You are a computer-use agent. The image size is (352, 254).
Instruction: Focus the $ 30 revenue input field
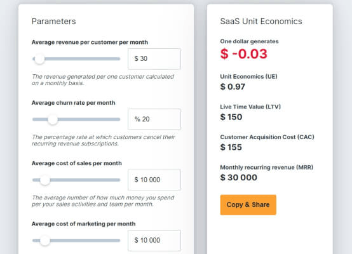[154, 59]
